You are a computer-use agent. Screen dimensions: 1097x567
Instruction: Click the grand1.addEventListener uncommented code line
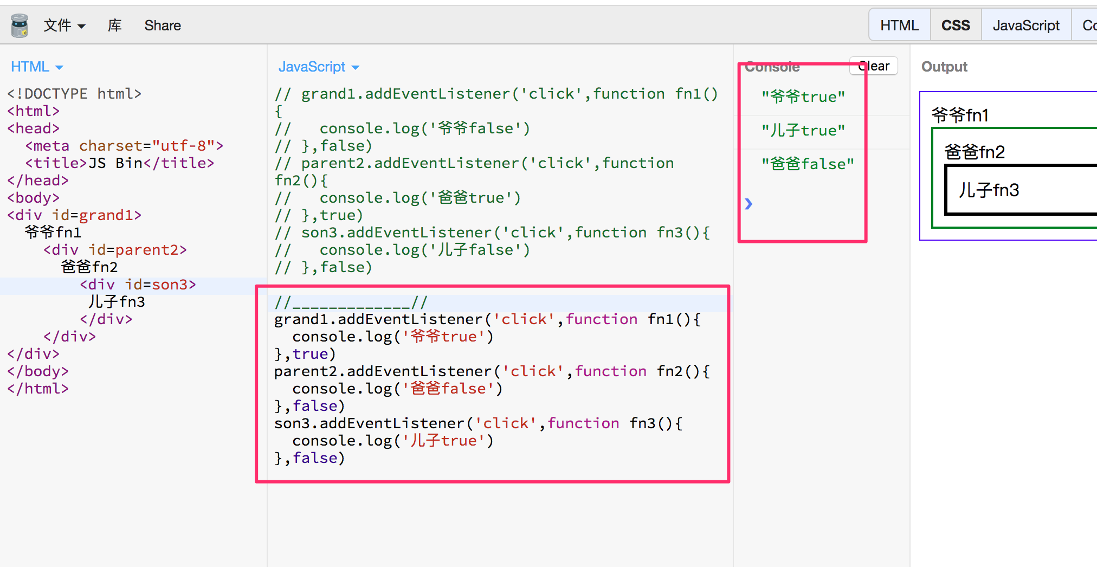pos(487,319)
